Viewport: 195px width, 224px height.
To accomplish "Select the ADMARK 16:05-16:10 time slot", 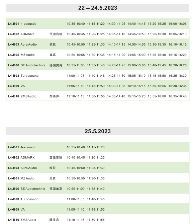I will click(x=178, y=34).
